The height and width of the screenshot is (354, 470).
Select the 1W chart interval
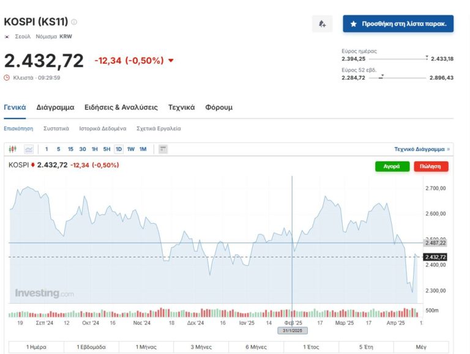click(x=131, y=149)
